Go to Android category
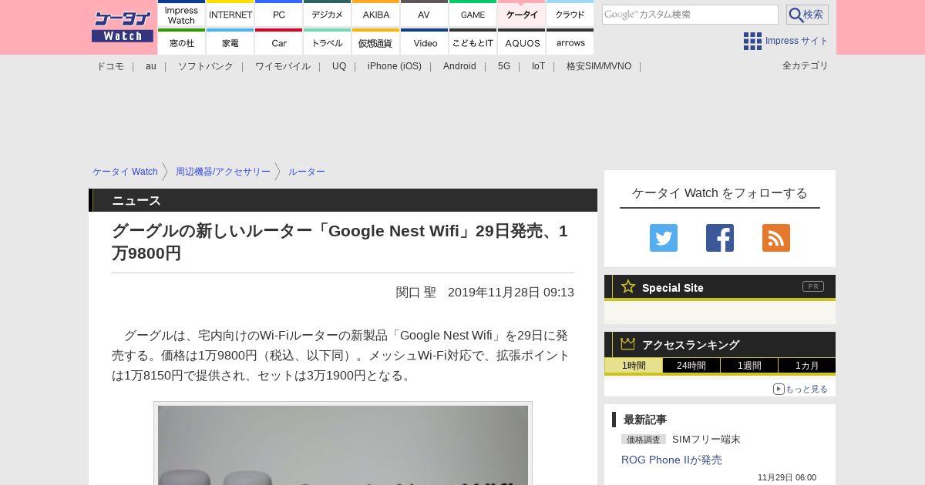The image size is (925, 485). (x=459, y=66)
